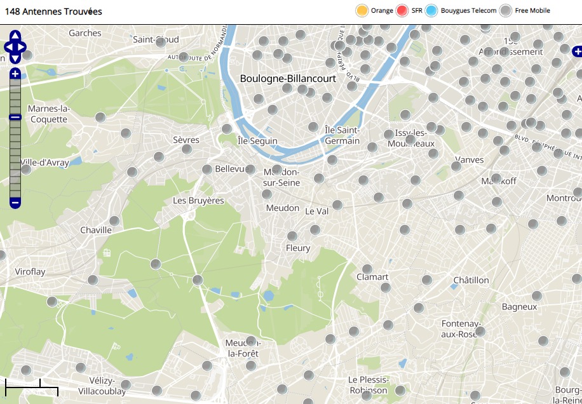582x404 pixels.
Task: Select the antenna marker at Marnes-la-Coquette
Action: point(100,118)
